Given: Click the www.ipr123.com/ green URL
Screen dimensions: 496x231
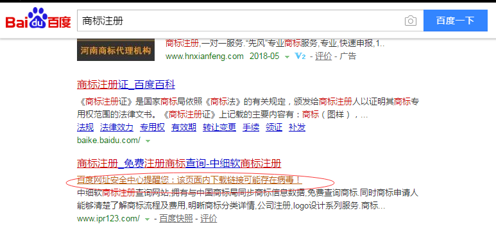Looking at the screenshot, I should (x=108, y=218).
